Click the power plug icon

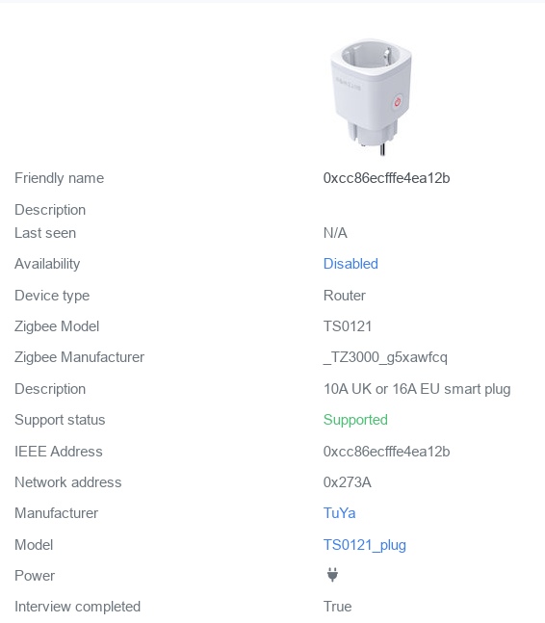point(332,575)
